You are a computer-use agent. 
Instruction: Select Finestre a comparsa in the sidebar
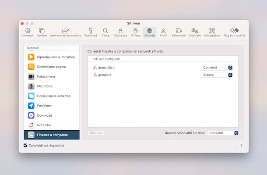52,135
